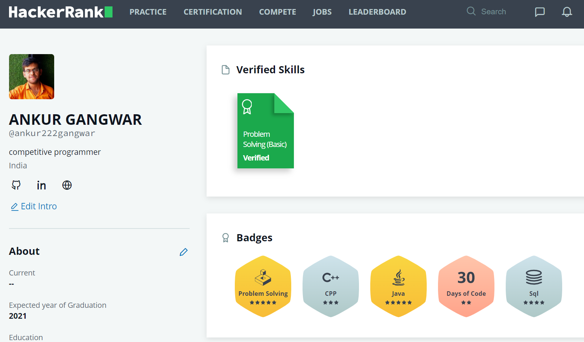The width and height of the screenshot is (584, 342).
Task: Click the pencil icon beside Edit Intro
Action: (x=15, y=207)
